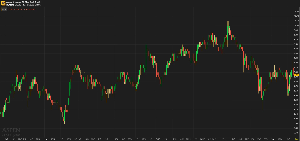This screenshot has width=300, height=141.
Task: Click the 22/8 date on time axis
Action: (130, 139)
